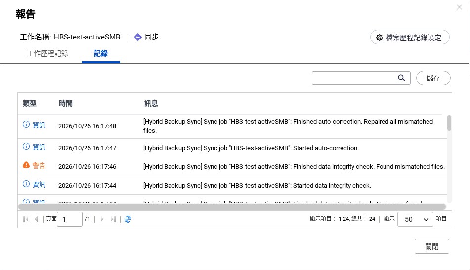This screenshot has width=470, height=270.
Task: Focus the log search input field
Action: 361,78
